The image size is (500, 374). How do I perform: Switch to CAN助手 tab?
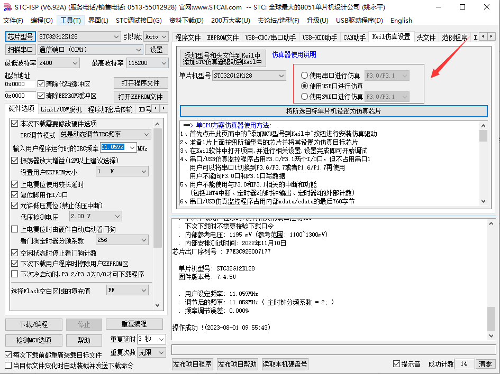tap(354, 38)
